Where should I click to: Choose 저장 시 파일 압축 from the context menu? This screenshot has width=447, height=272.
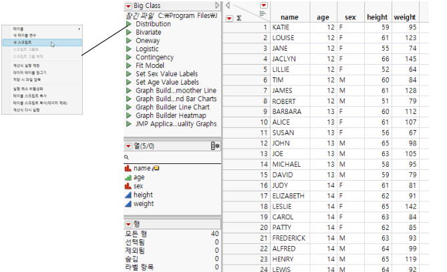(x=42, y=79)
